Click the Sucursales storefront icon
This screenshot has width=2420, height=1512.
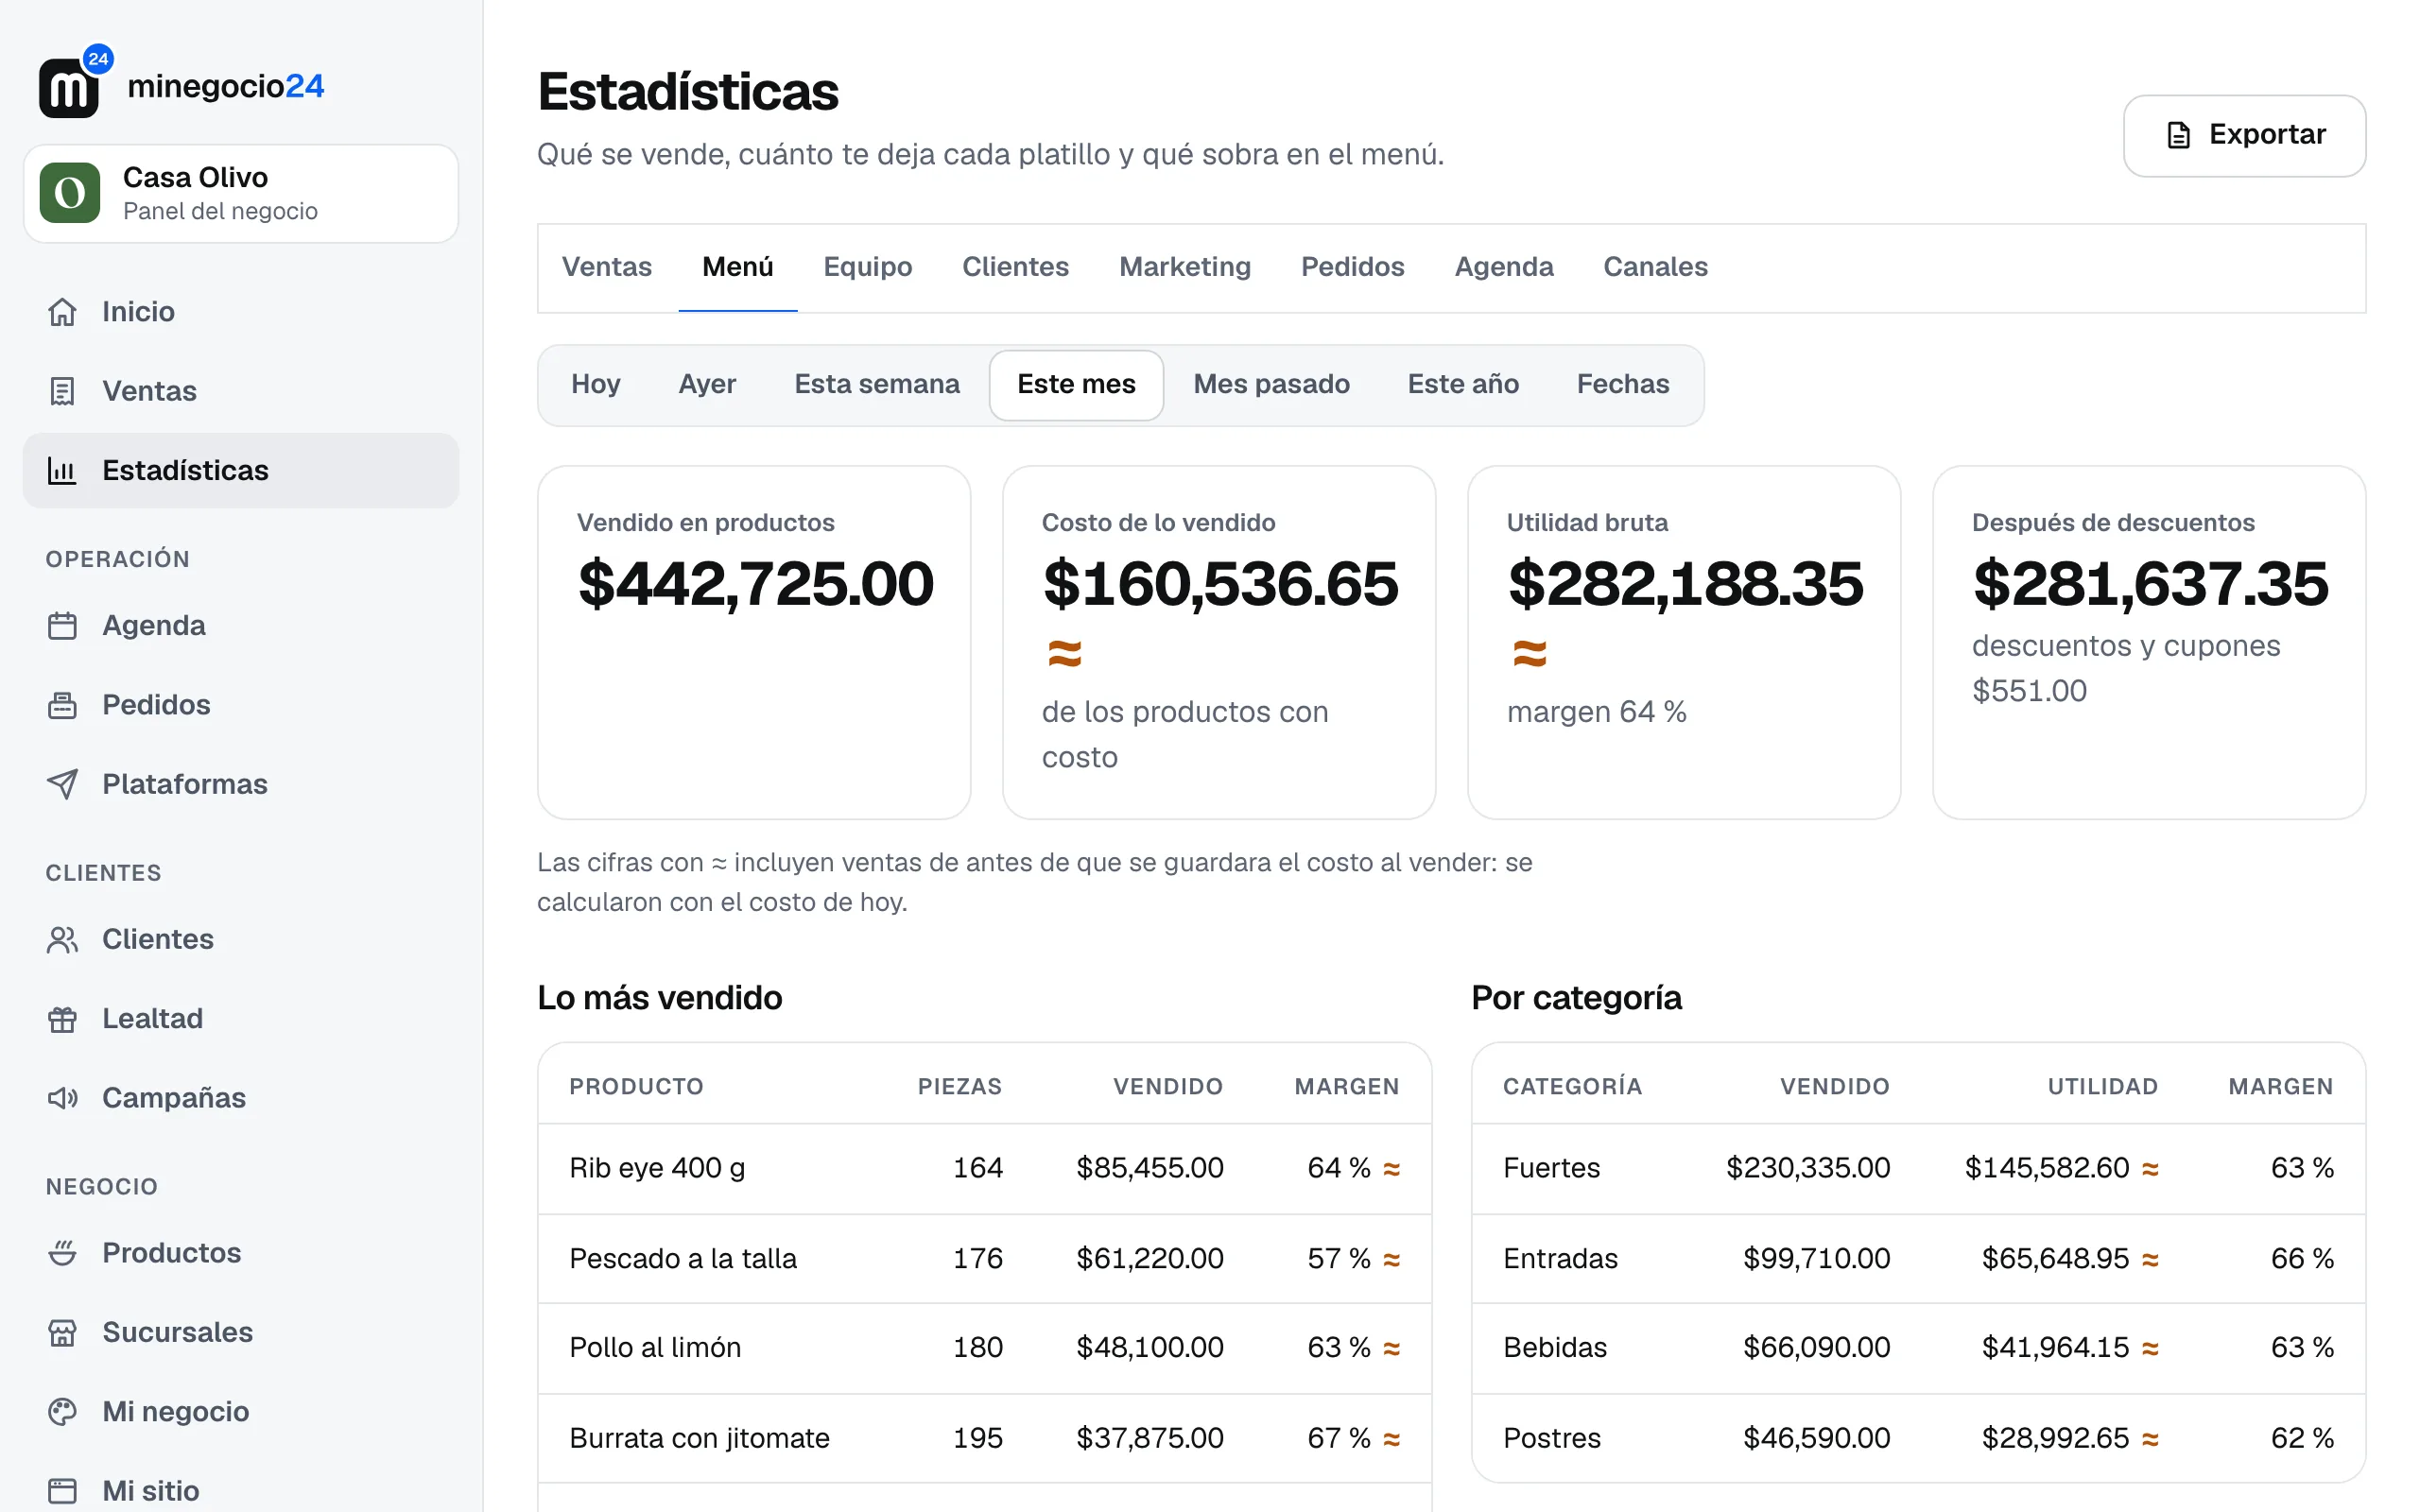(62, 1332)
